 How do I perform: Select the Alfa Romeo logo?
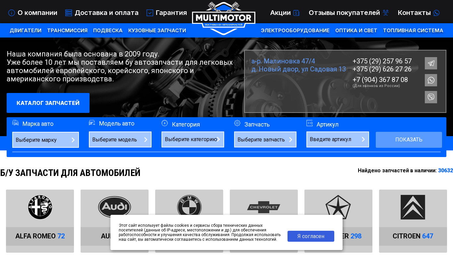pyautogui.click(x=40, y=207)
